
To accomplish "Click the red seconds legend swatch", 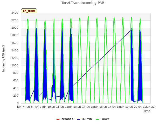I will 58,119.
